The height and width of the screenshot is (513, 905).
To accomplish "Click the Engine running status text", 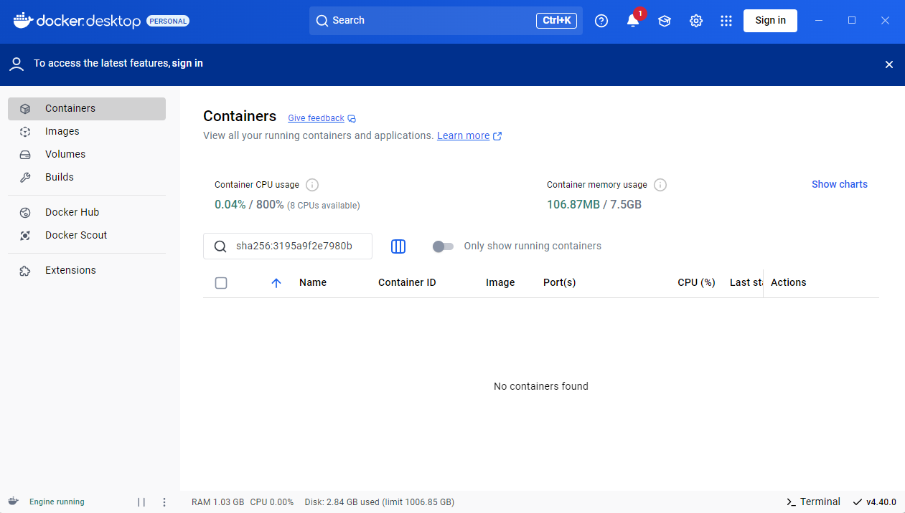I will [57, 502].
